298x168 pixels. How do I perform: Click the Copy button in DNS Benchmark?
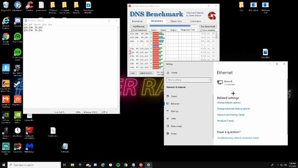click(x=133, y=73)
